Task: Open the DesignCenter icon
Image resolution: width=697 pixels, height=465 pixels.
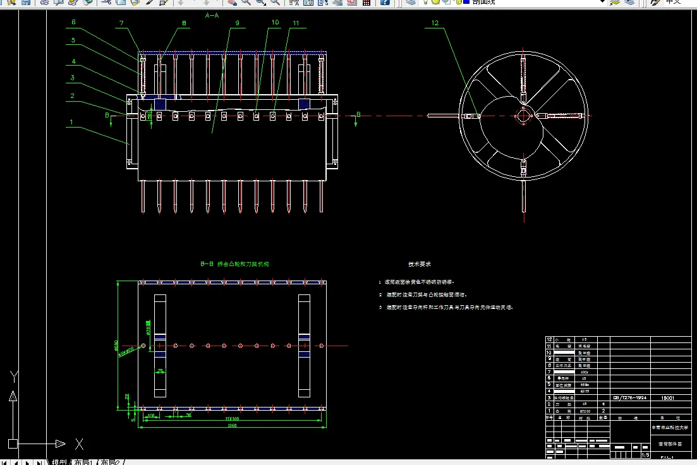Action: click(x=308, y=3)
